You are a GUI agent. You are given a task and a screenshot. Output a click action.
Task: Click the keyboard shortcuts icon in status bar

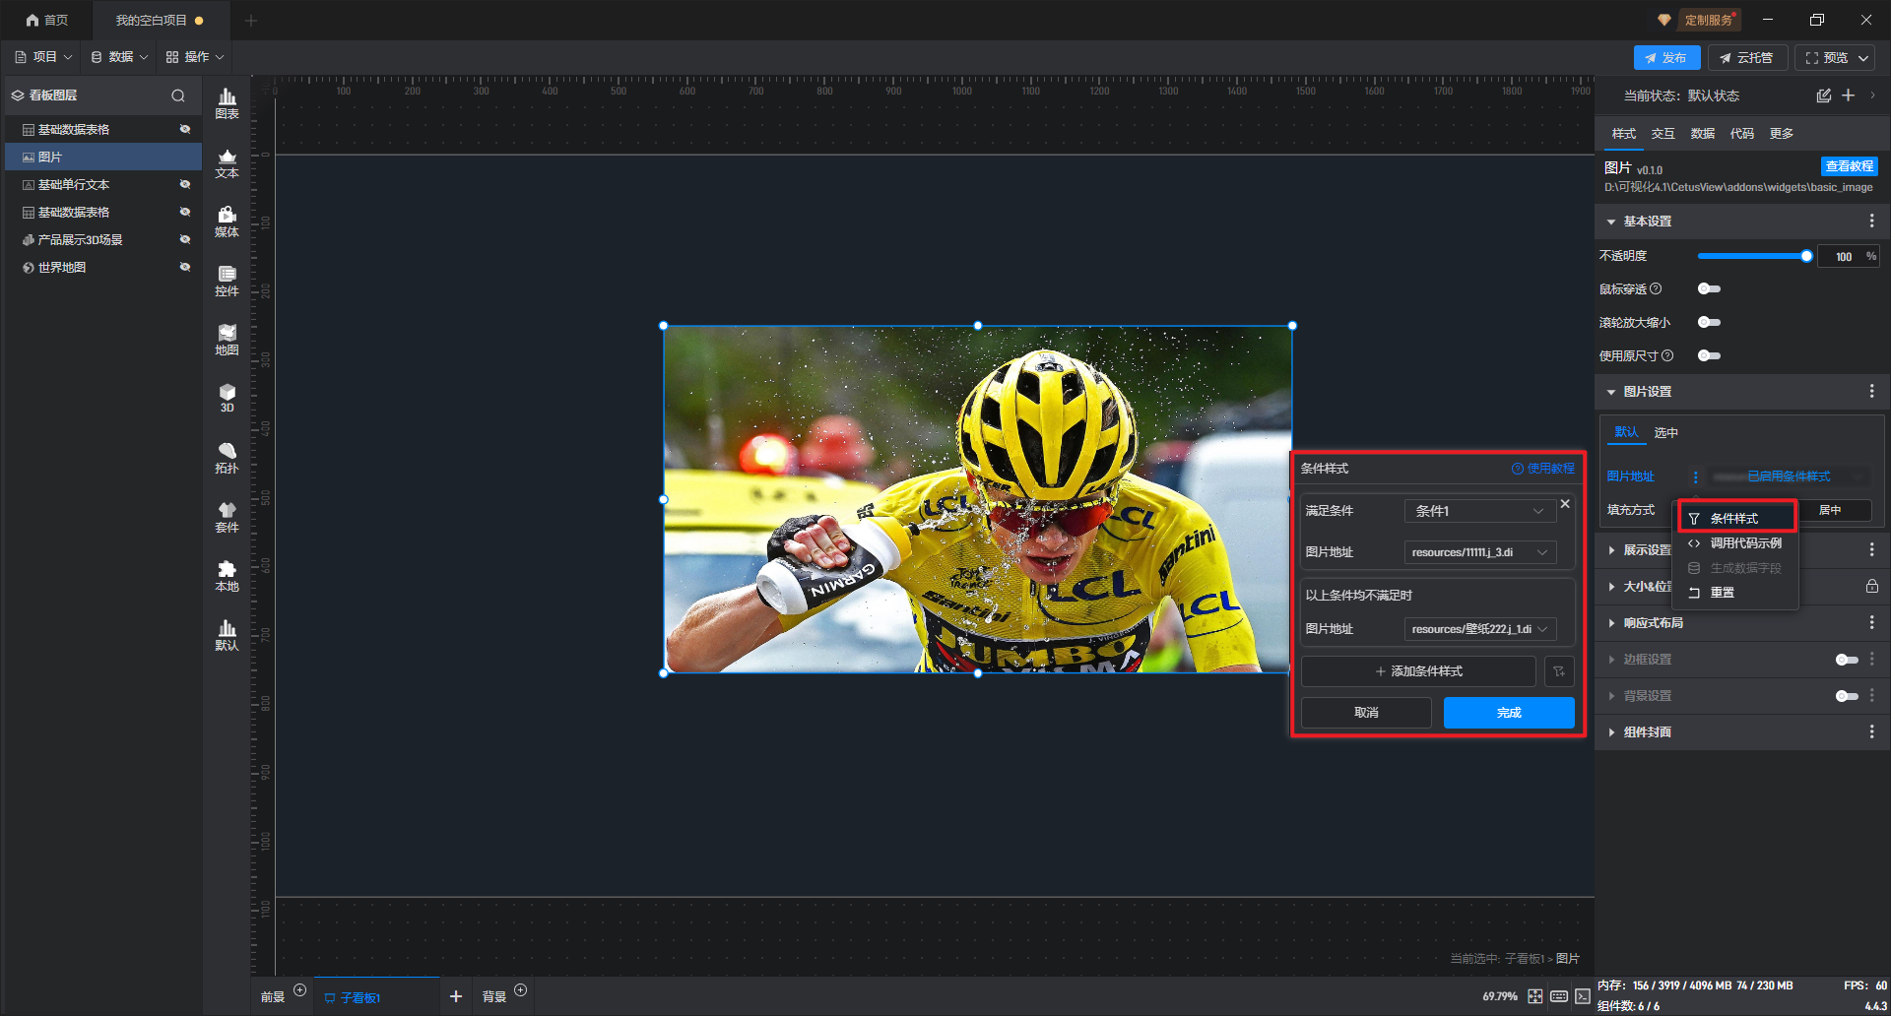(x=1559, y=996)
